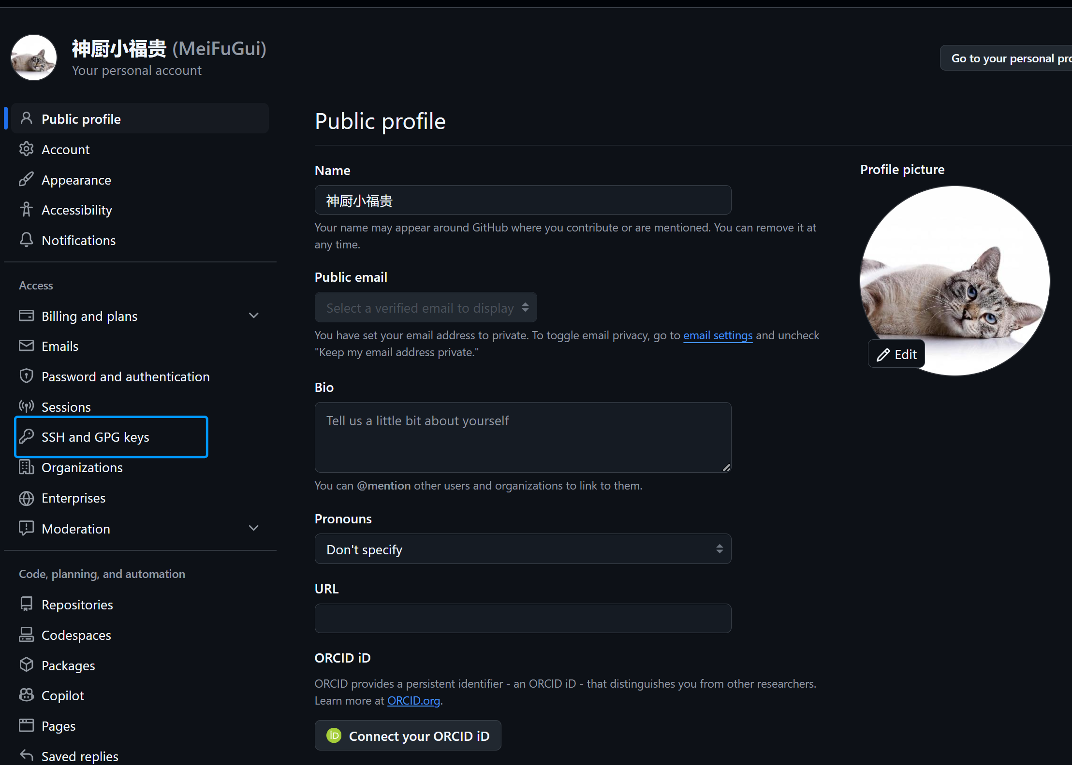Expand the Moderation chevron
This screenshot has height=765, width=1072.
point(253,528)
